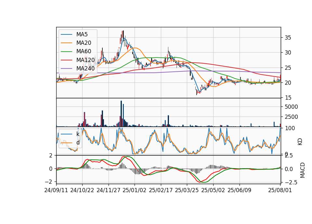Click the 15 price axis tick label
This screenshot has width=312, height=224.
pos(288,98)
